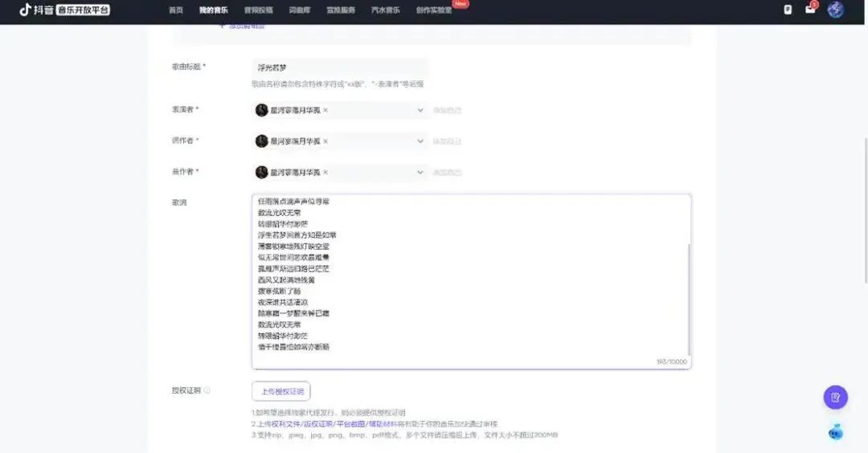Click lyric line 西风又起满地残黄
Screen dimensions: 868x453
pyautogui.click(x=286, y=280)
